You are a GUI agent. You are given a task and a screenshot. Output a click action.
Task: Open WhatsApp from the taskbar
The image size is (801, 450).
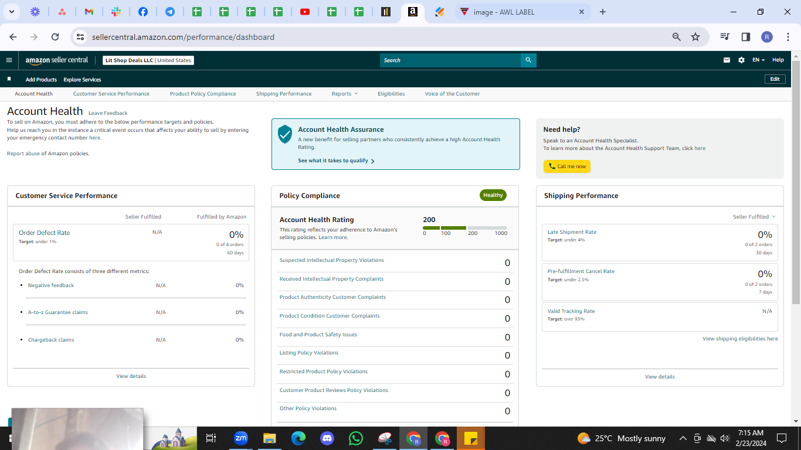[356, 438]
